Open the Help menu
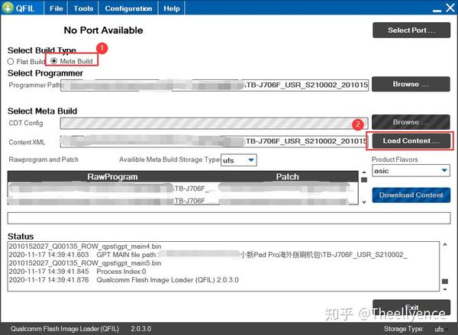 (x=172, y=8)
